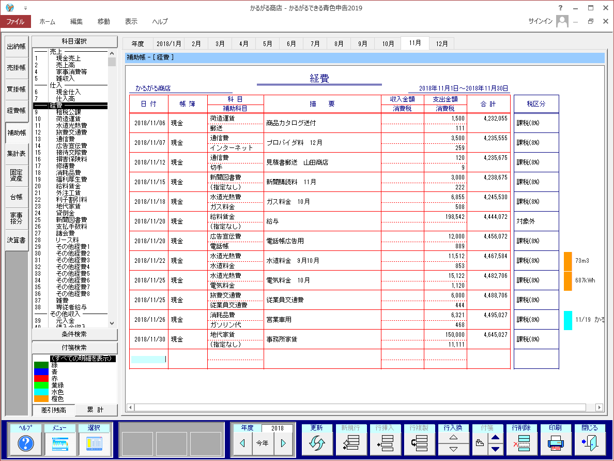Click the サインイン link
The width and height of the screenshot is (614, 461).
pos(541,21)
